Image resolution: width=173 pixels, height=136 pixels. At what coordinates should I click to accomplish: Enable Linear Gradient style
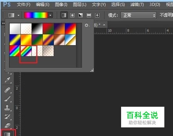click(64, 15)
